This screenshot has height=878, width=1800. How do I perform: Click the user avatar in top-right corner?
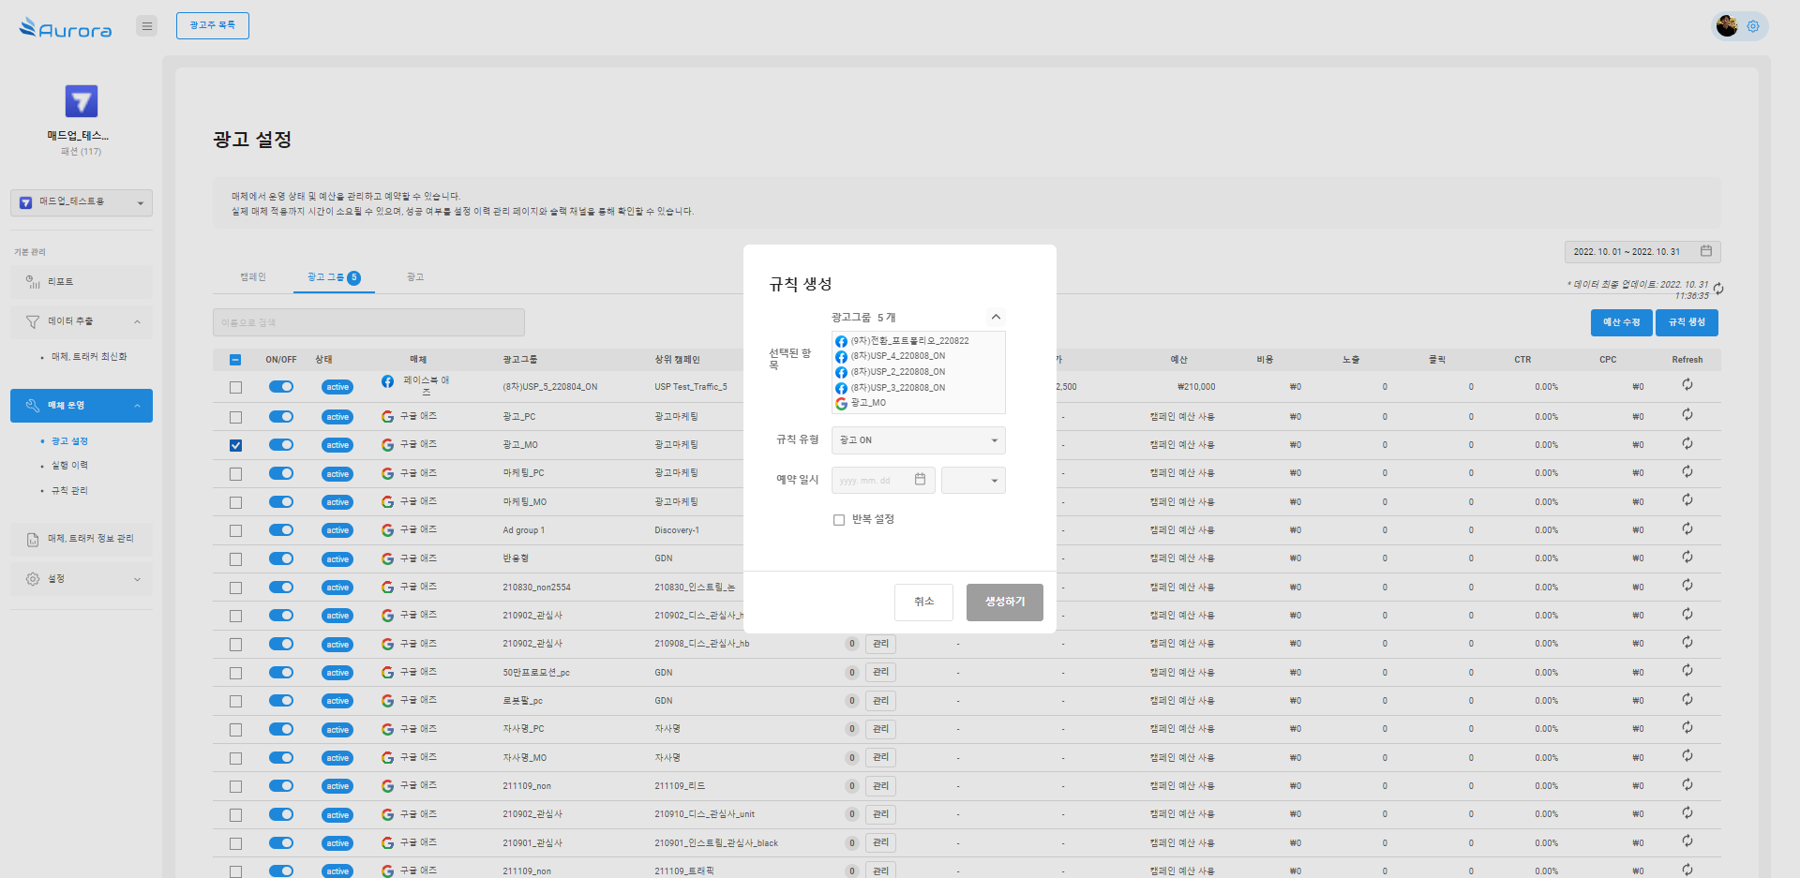coord(1727,26)
